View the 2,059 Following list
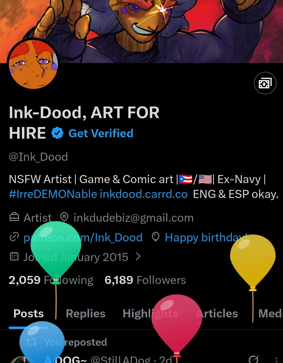 point(51,280)
